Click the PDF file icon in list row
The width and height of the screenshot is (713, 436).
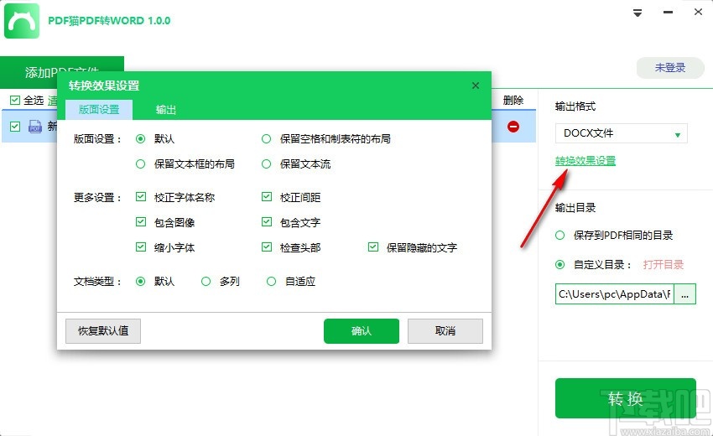click(35, 126)
